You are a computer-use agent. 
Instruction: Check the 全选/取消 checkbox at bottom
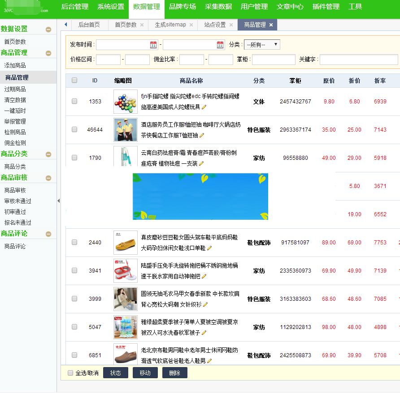[70, 372]
